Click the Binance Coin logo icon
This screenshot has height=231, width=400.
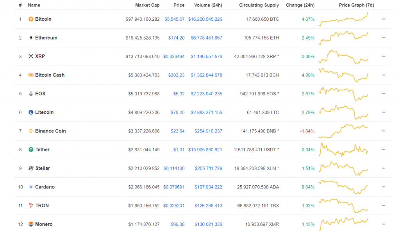[x=31, y=131]
